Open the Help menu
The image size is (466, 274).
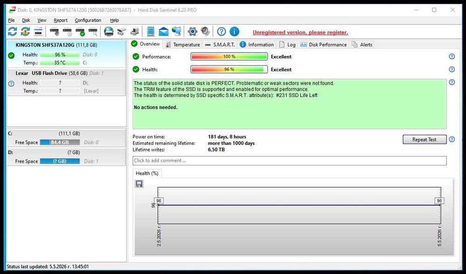(115, 20)
